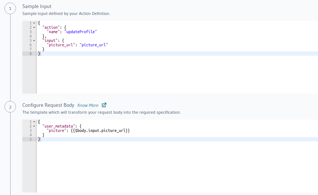The width and height of the screenshot is (318, 195).
Task: Click the "action" key in Sample Input
Action: pos(51,27)
